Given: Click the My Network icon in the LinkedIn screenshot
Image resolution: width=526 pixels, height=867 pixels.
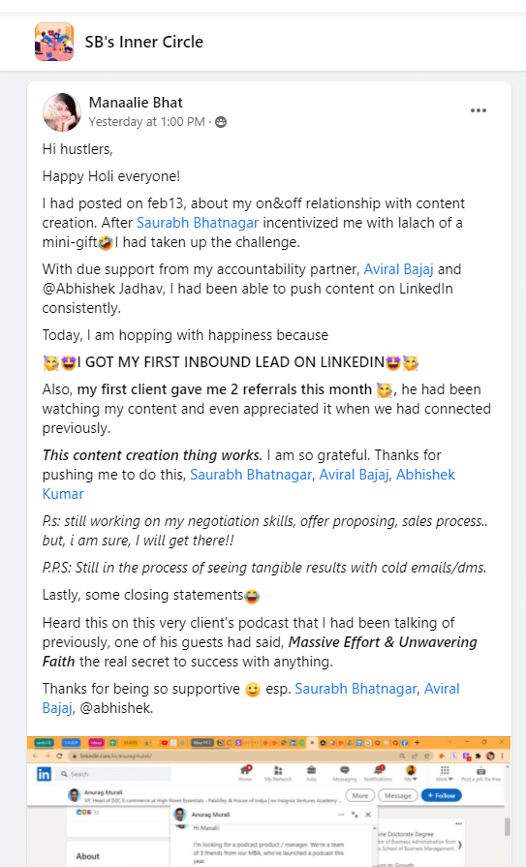Looking at the screenshot, I should pyautogui.click(x=278, y=773).
